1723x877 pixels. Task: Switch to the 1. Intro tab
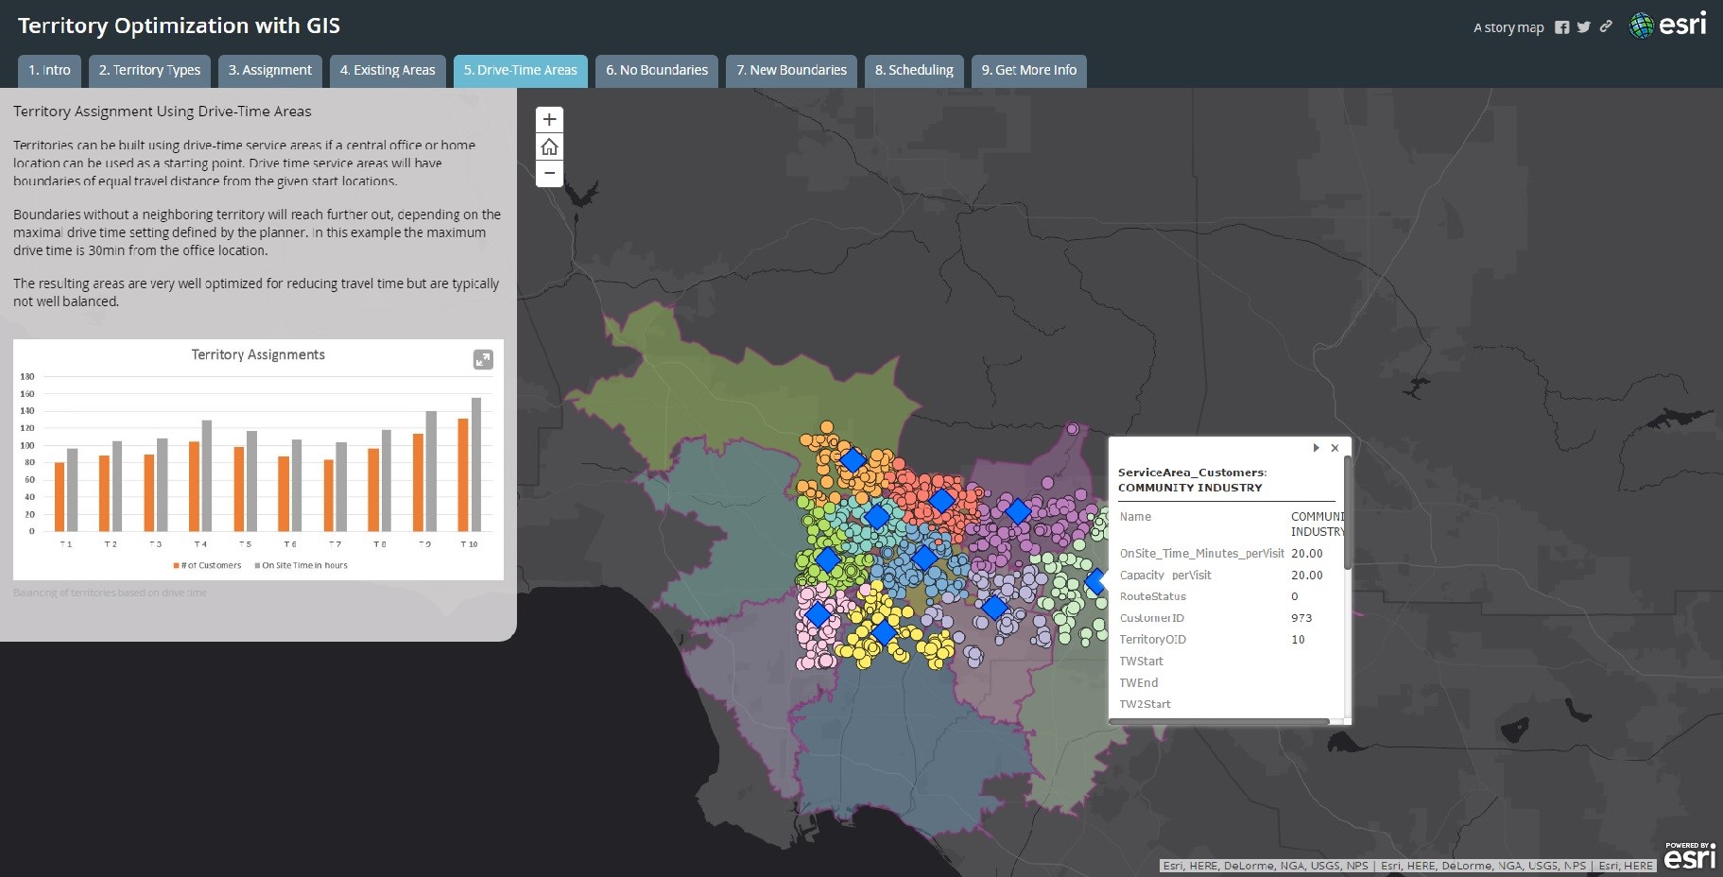pyautogui.click(x=49, y=71)
